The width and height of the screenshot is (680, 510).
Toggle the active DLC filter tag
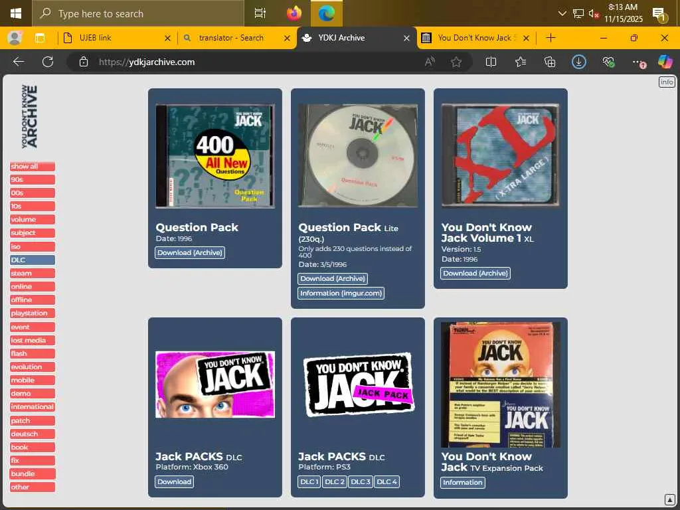point(33,260)
